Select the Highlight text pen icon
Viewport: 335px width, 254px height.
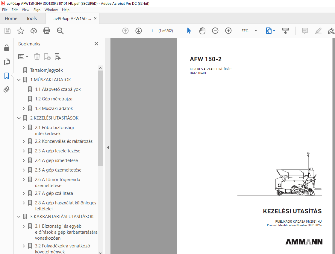[x=318, y=31]
